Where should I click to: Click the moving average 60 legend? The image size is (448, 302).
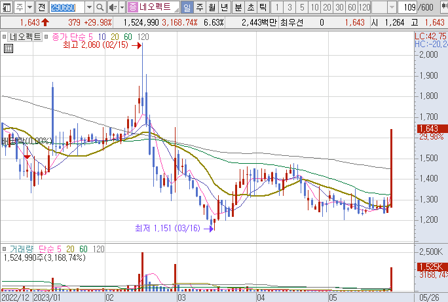pyautogui.click(x=128, y=37)
